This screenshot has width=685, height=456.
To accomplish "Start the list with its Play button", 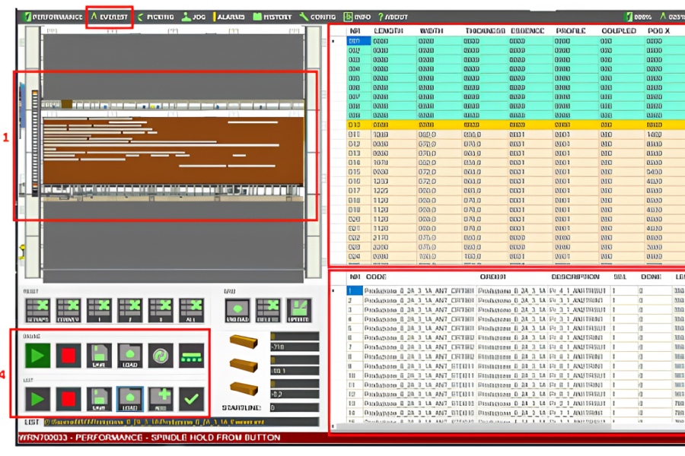I will [37, 399].
